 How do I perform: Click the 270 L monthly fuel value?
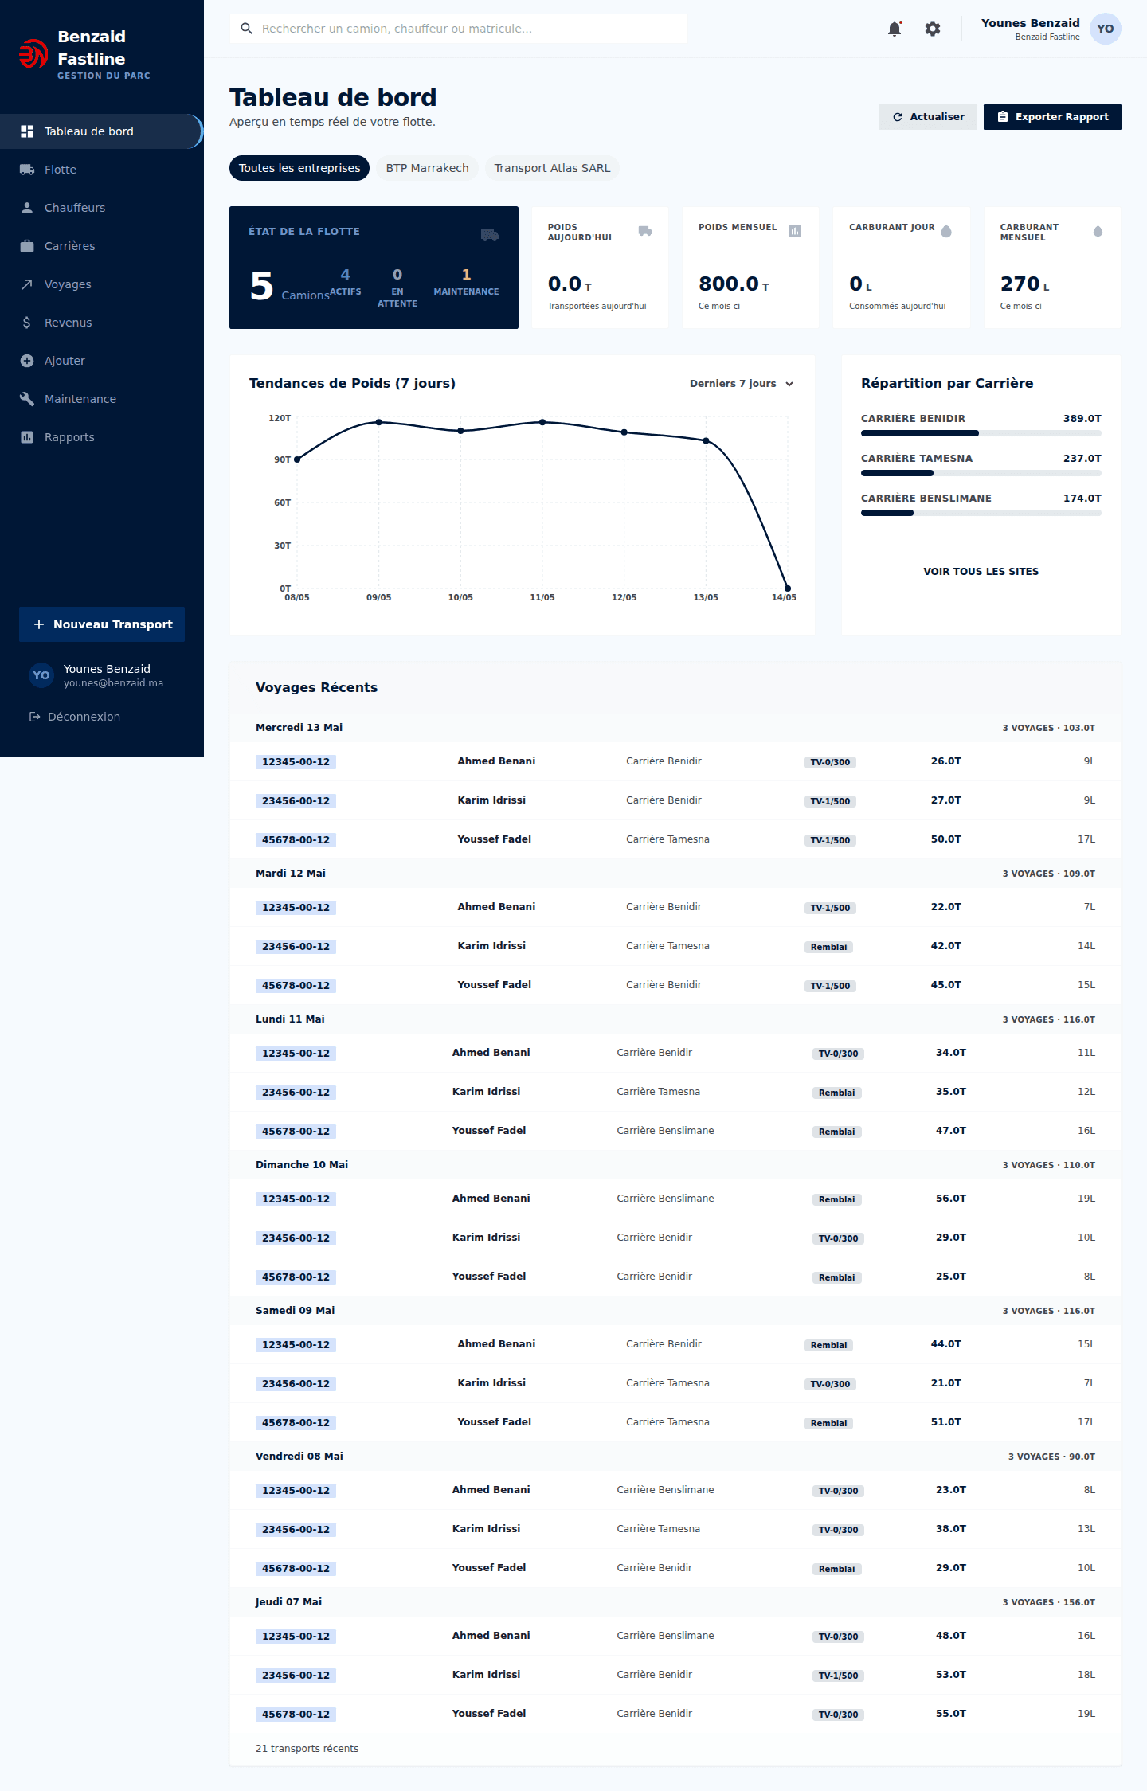click(1025, 284)
